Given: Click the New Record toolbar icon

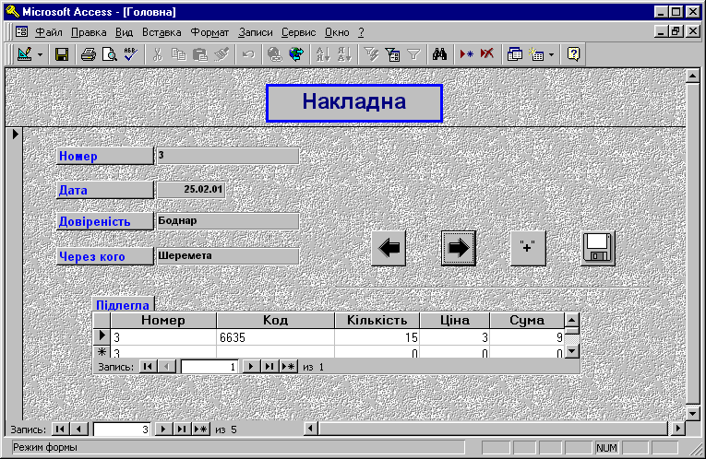Looking at the screenshot, I should 466,54.
